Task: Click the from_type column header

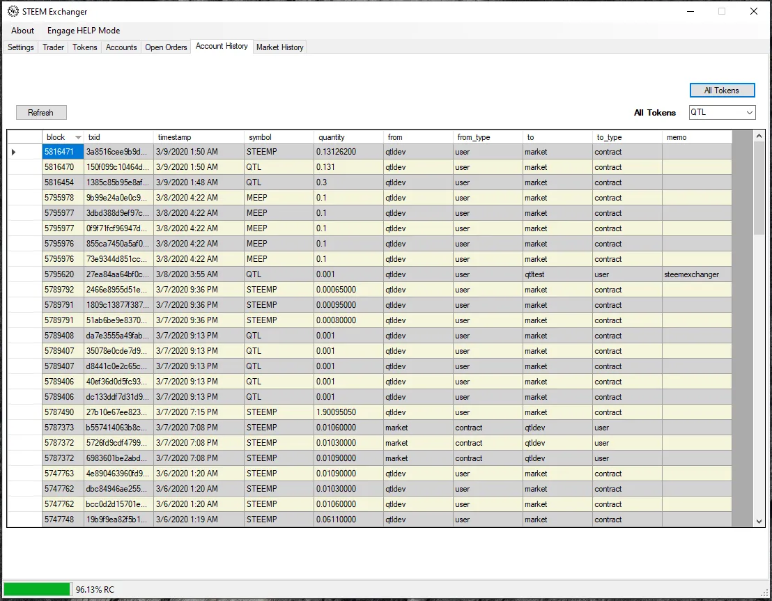Action: (x=488, y=137)
